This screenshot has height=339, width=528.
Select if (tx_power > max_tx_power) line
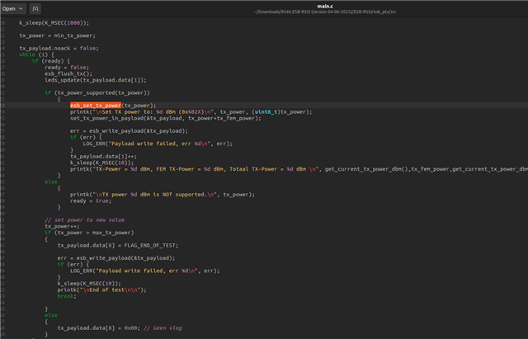click(89, 233)
